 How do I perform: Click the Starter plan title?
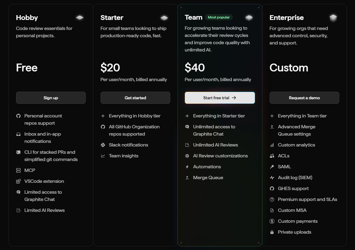[112, 18]
